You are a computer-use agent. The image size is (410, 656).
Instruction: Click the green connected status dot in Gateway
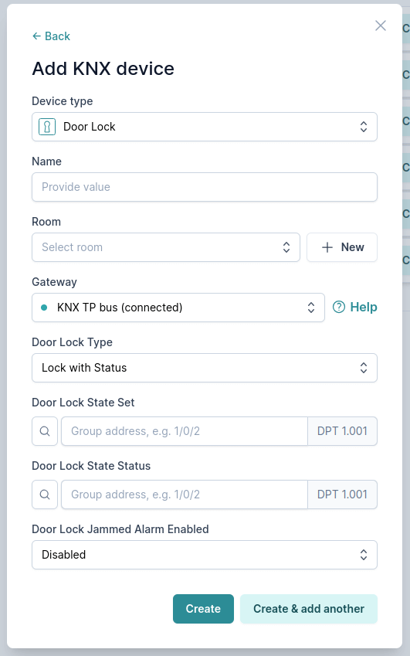tap(44, 308)
